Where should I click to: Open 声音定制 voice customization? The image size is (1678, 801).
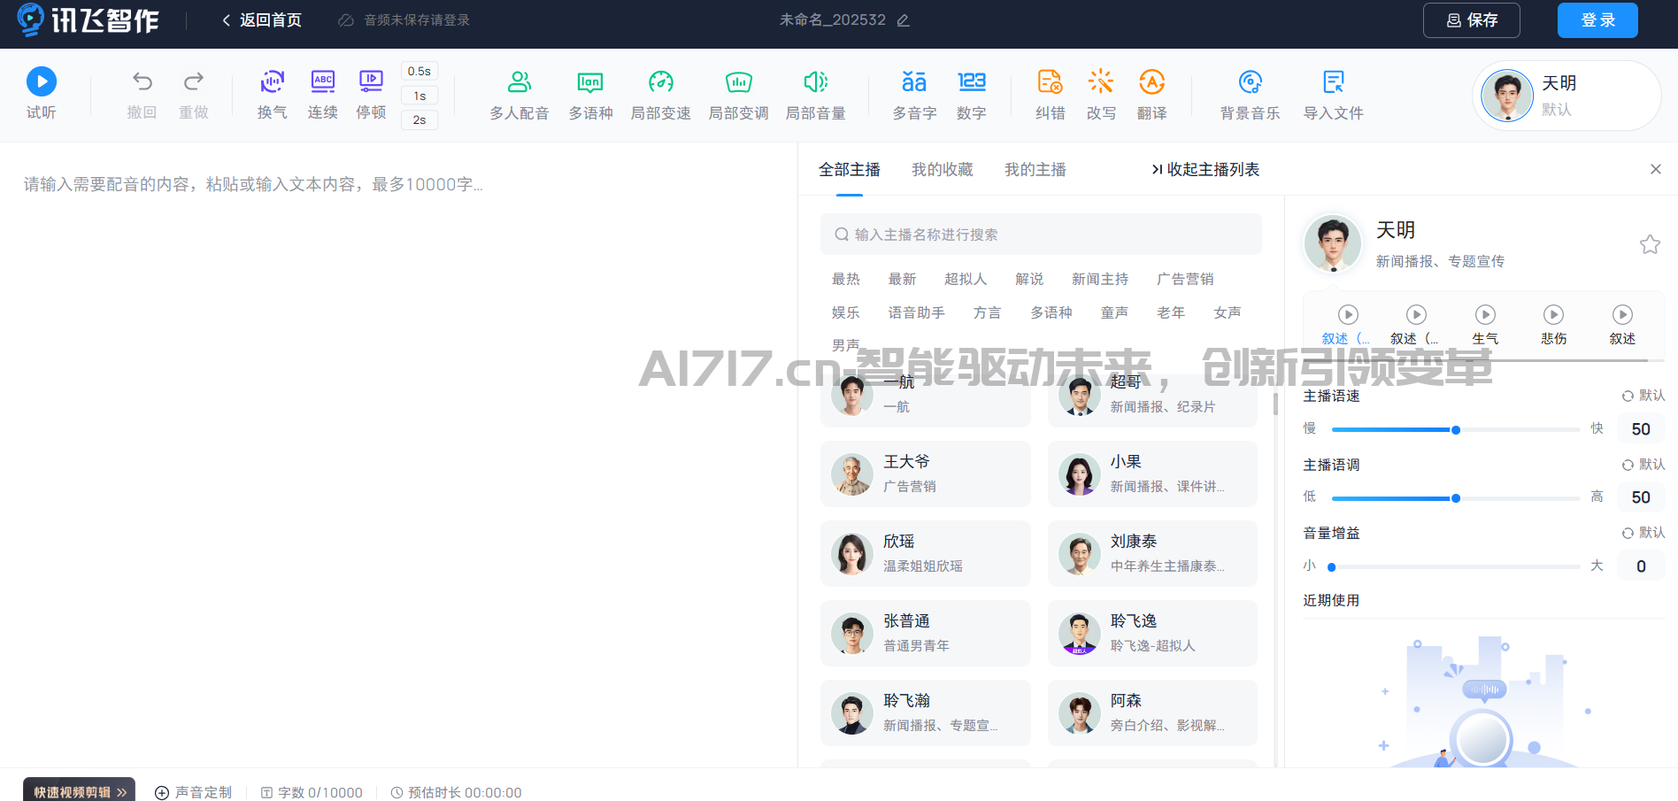click(x=193, y=792)
